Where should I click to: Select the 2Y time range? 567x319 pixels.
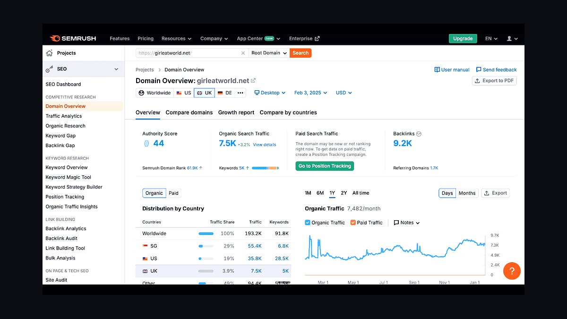pyautogui.click(x=344, y=193)
